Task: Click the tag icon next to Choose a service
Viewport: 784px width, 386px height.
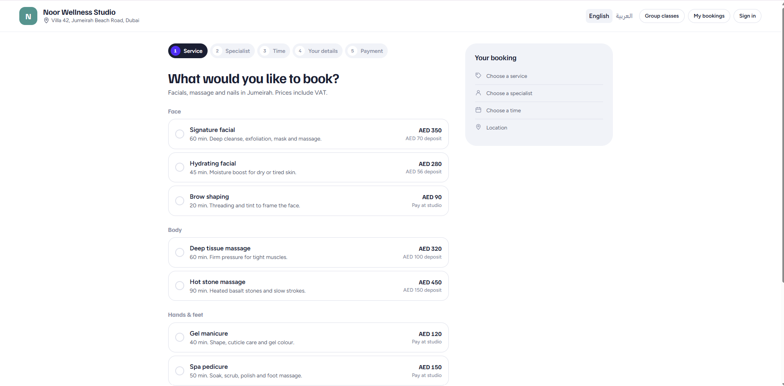Action: pos(478,75)
